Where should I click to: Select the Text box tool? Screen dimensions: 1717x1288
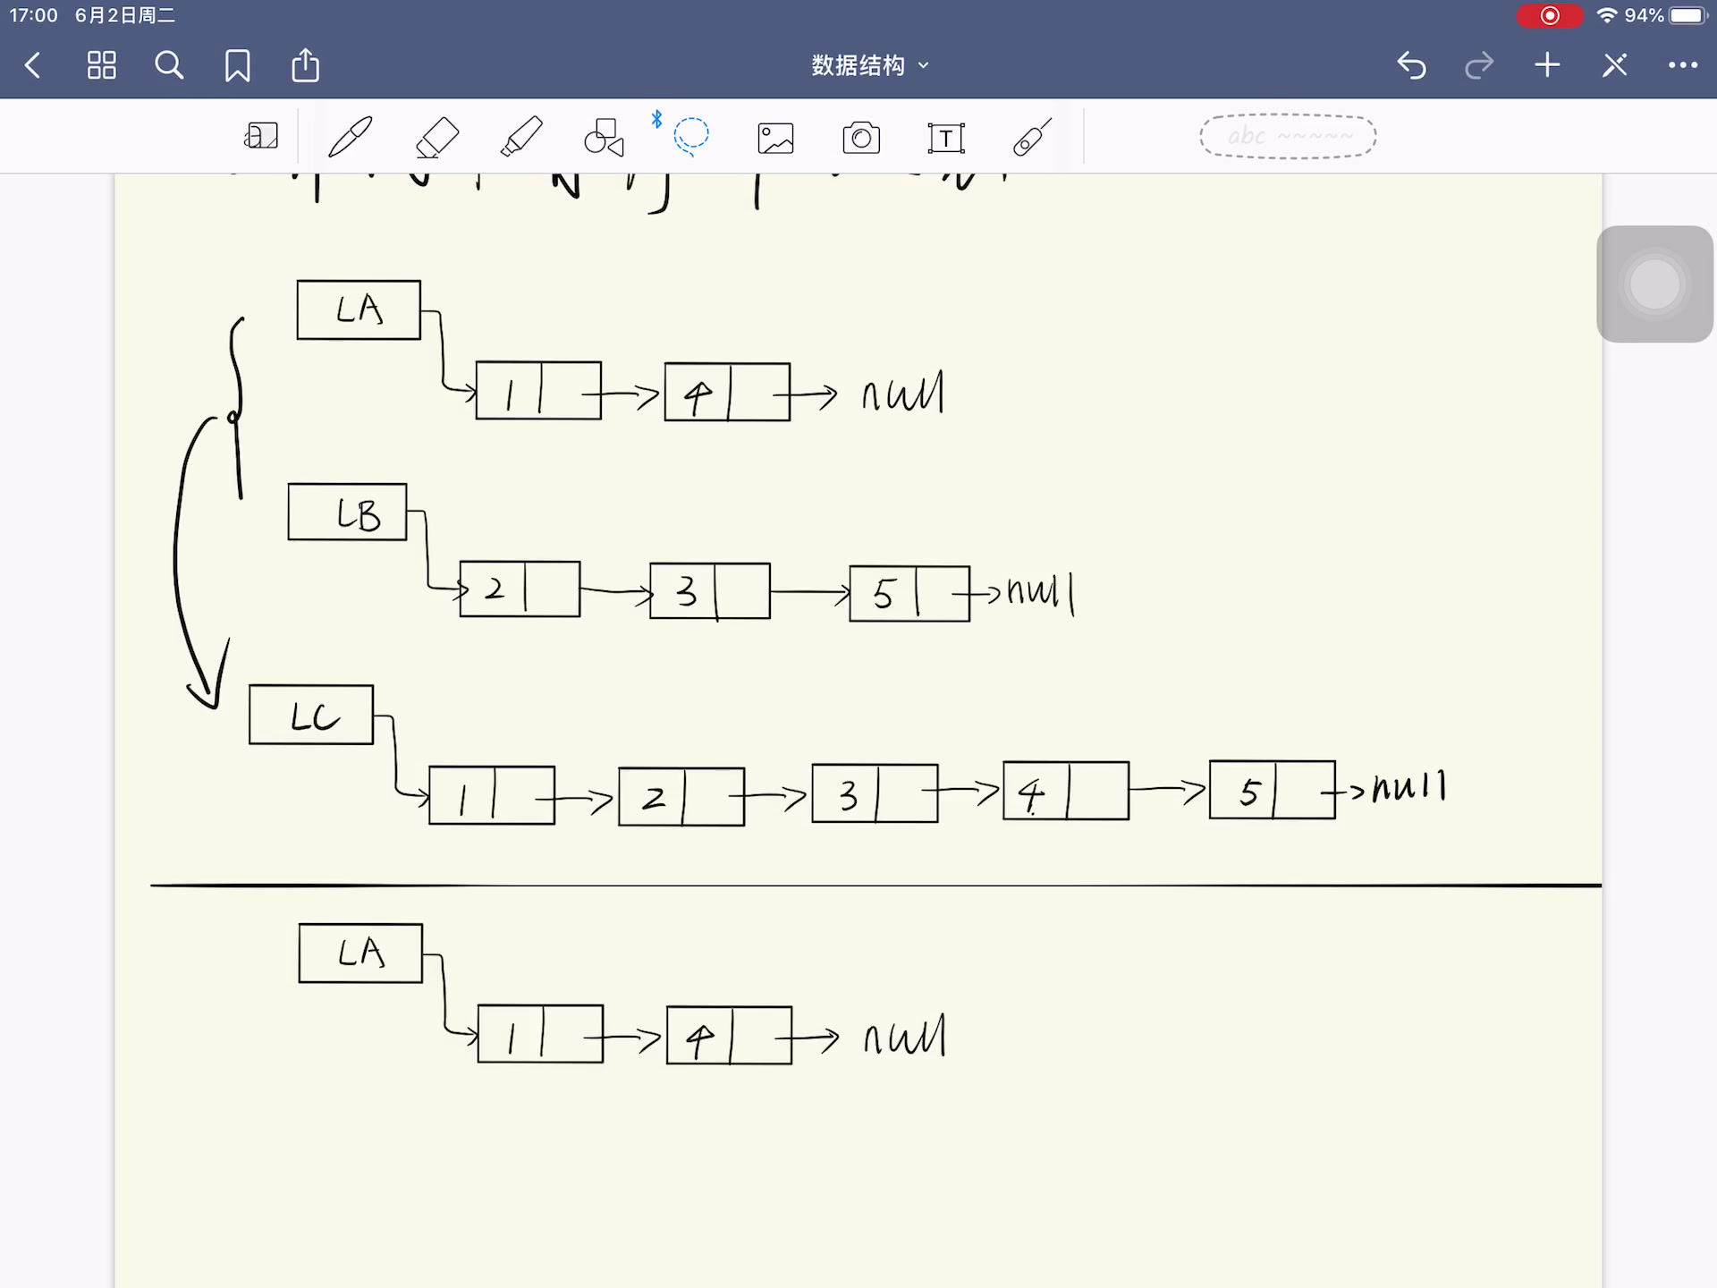(946, 138)
